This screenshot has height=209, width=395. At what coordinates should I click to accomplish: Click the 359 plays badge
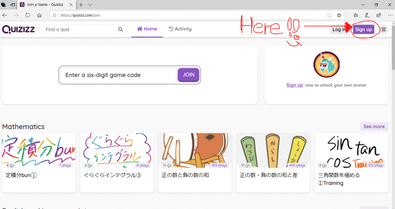click(219, 165)
